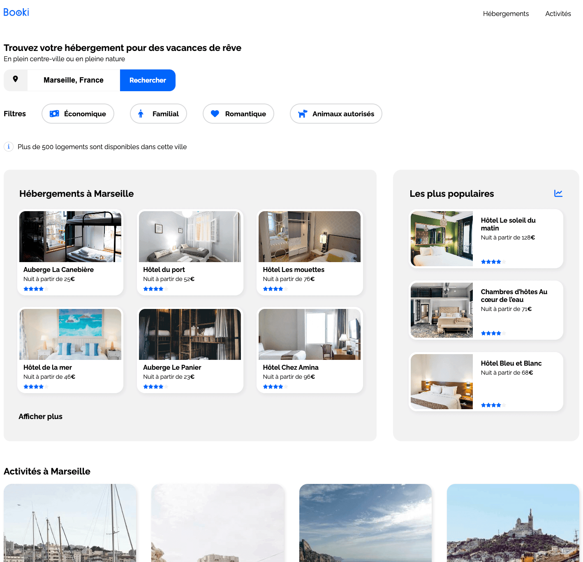Click star rating of Hôtel Chez Amina
The height and width of the screenshot is (562, 583).
pyautogui.click(x=275, y=387)
